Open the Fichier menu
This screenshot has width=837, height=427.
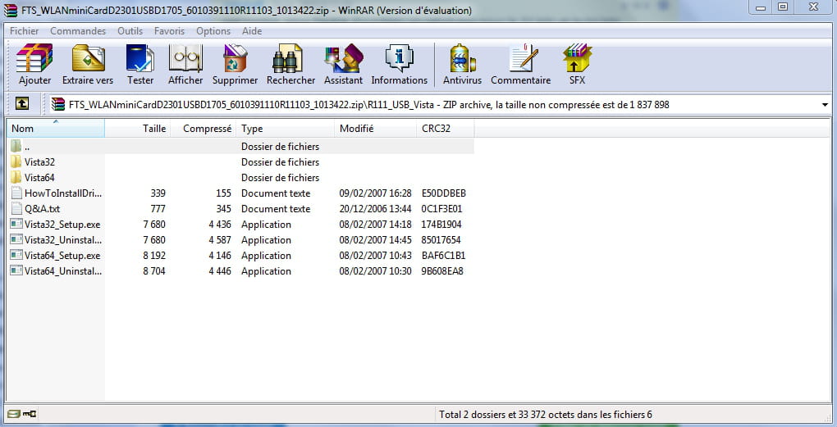[25, 31]
